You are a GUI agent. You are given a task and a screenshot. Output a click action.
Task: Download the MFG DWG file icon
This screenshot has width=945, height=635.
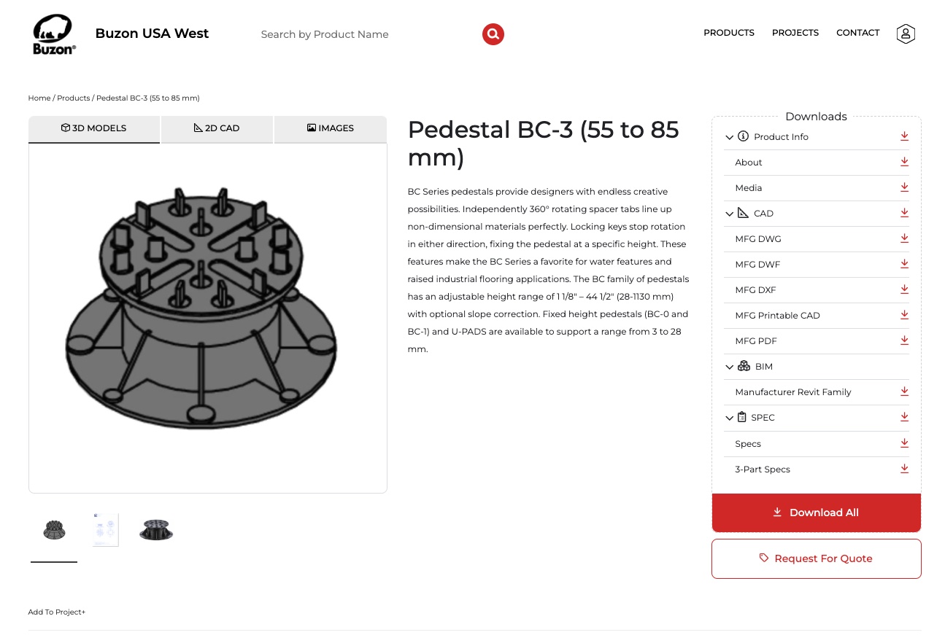pos(904,238)
